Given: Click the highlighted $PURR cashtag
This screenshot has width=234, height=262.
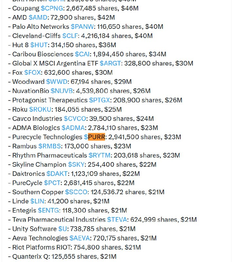Looking at the screenshot, I should (x=95, y=137).
